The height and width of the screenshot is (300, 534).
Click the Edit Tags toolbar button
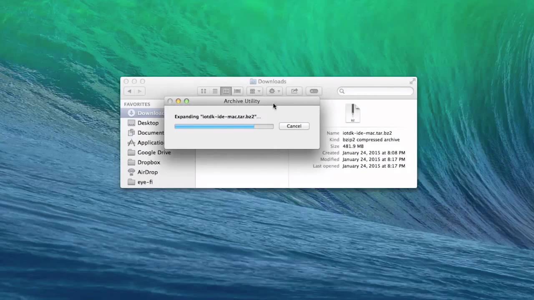pyautogui.click(x=314, y=91)
